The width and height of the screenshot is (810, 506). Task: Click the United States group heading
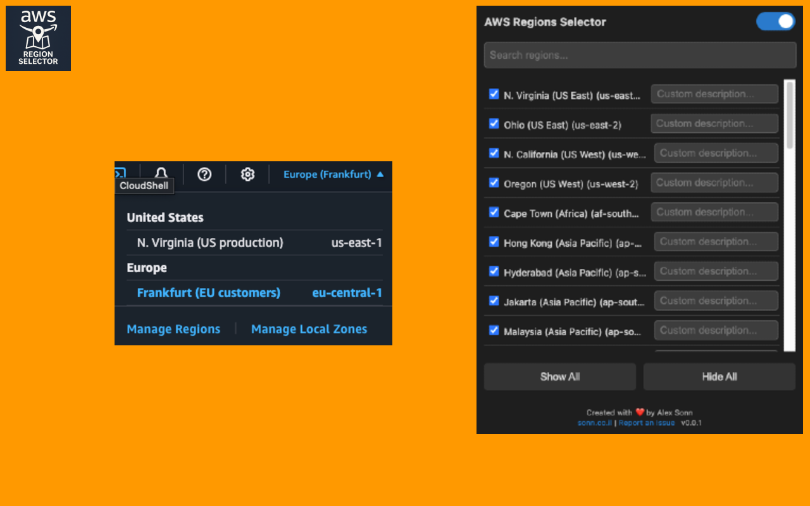pyautogui.click(x=165, y=218)
